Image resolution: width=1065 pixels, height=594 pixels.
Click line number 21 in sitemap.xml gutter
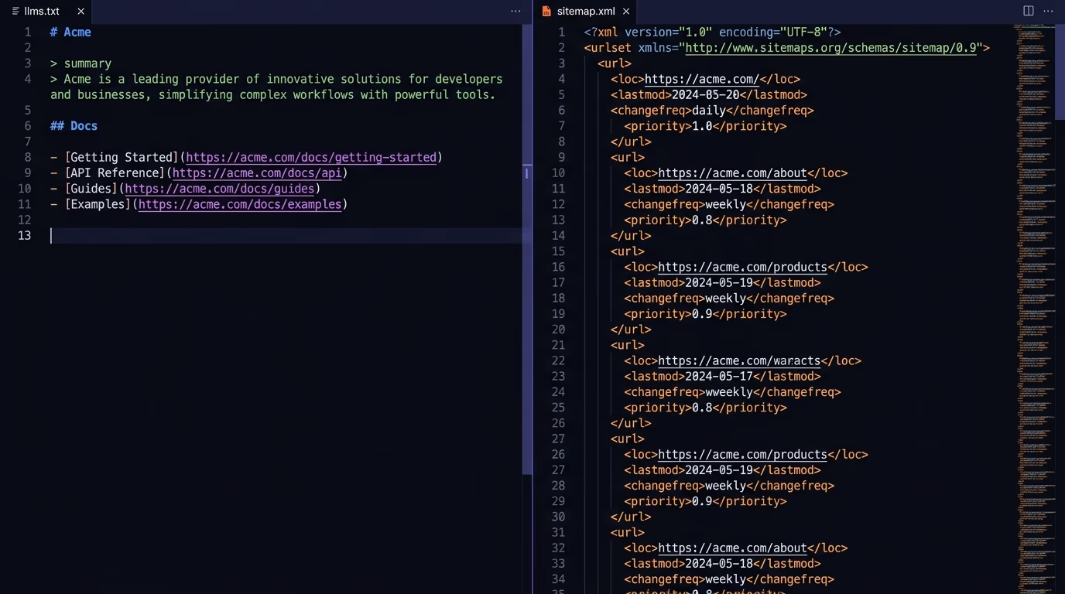tap(558, 345)
